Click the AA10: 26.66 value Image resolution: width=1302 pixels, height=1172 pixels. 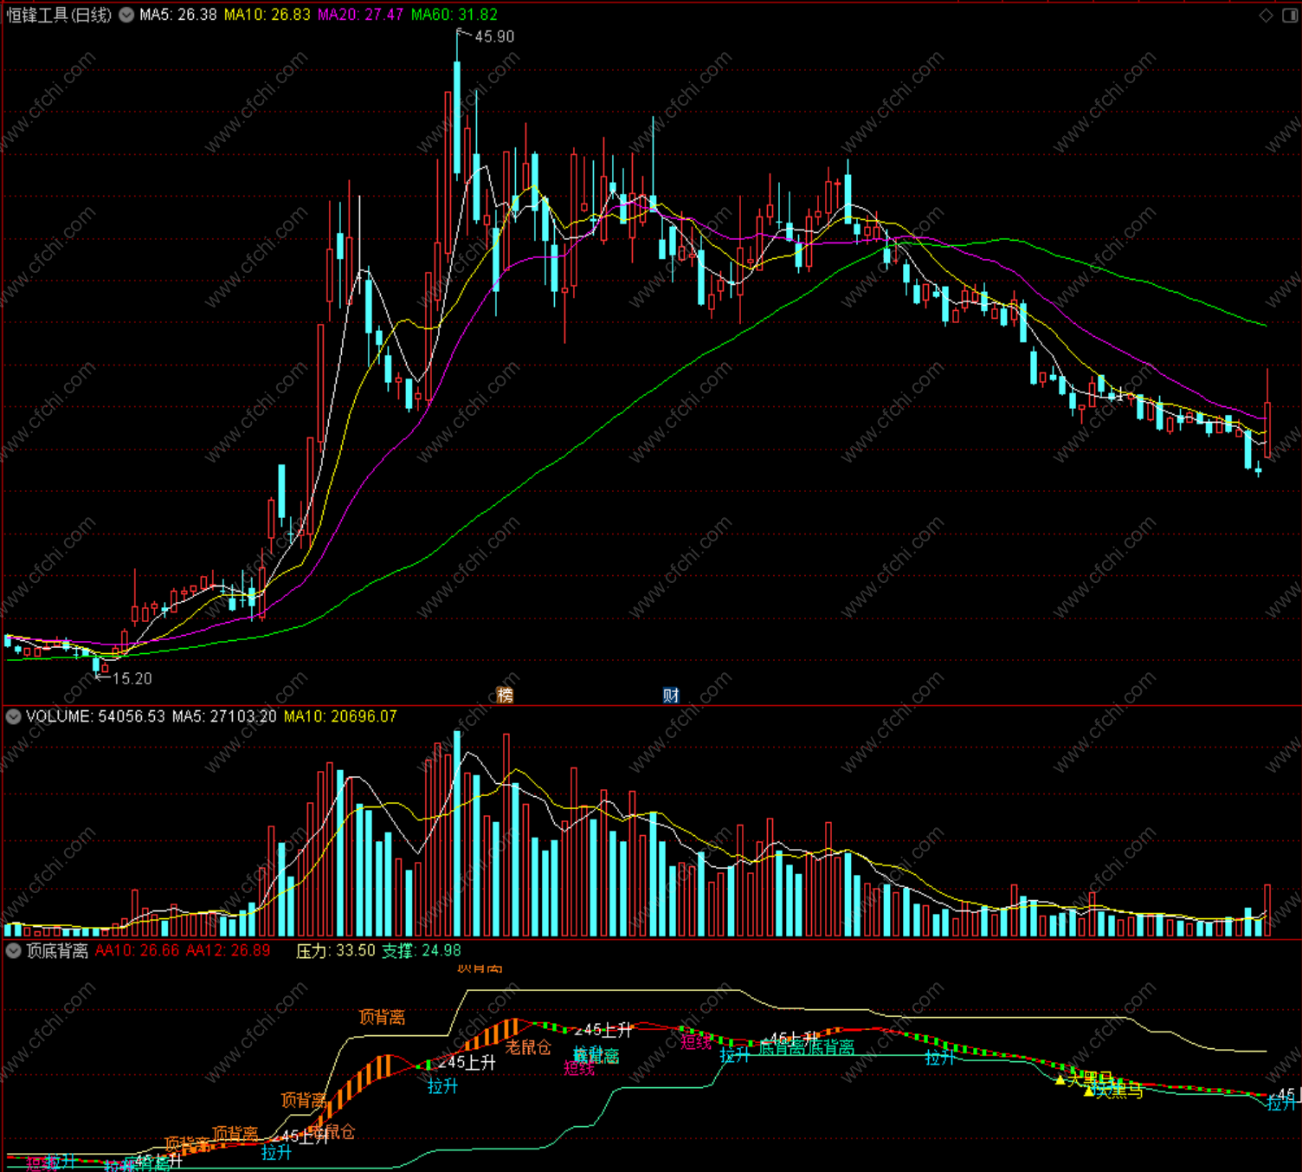coord(137,950)
